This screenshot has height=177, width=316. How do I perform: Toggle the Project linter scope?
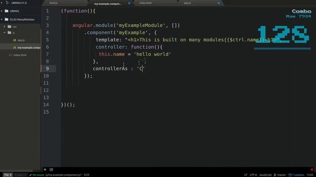pos(20,175)
